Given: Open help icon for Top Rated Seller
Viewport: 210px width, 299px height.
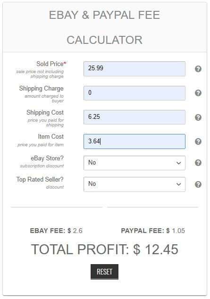Looking at the screenshot, I should pos(198,184).
